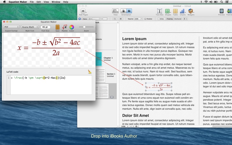Open the Shapes tool

[x=168, y=11]
